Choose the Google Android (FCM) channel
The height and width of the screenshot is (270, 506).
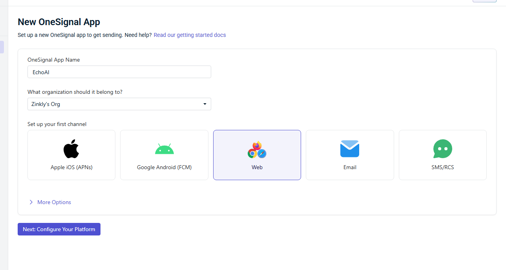164,155
